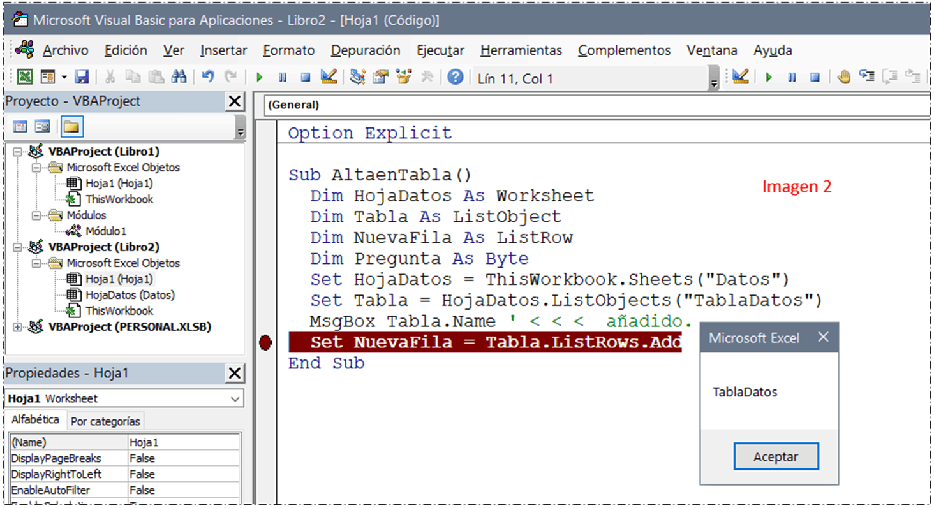Open the Herramientas menu
This screenshot has width=934, height=508.
[521, 50]
